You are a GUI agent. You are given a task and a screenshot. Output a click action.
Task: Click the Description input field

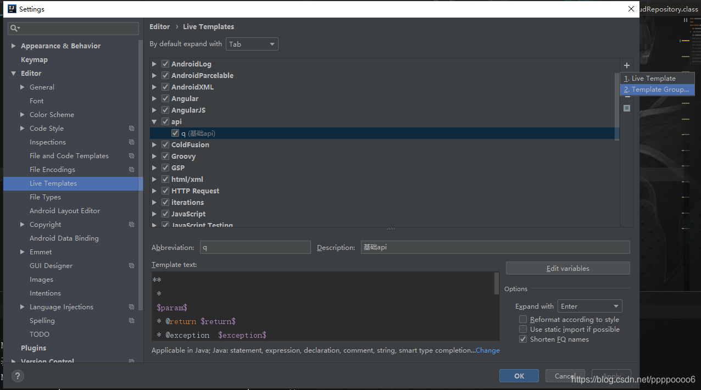(495, 248)
